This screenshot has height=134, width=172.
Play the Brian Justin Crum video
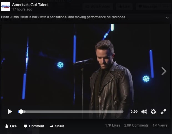click(10, 112)
